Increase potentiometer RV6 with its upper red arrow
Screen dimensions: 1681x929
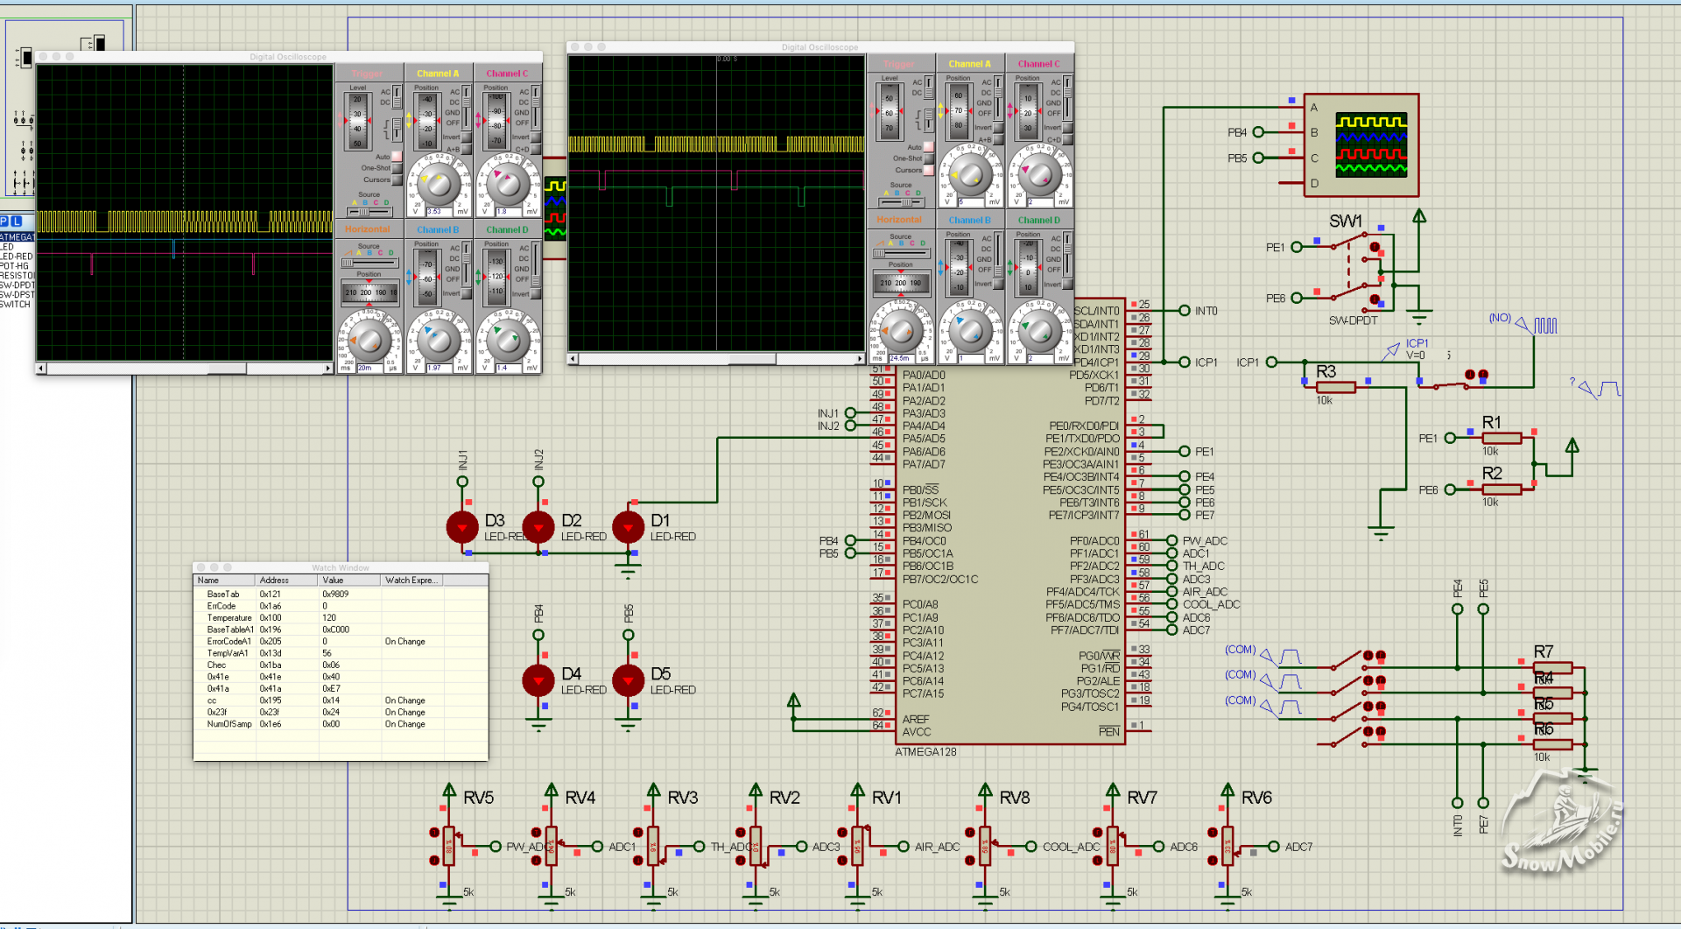(1213, 833)
